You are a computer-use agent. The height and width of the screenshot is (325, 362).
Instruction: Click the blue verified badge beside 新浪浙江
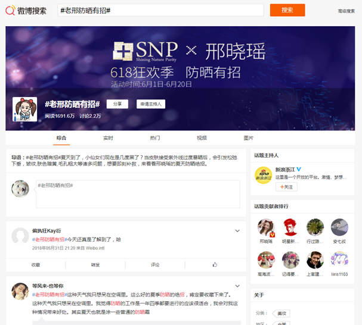(x=299, y=169)
